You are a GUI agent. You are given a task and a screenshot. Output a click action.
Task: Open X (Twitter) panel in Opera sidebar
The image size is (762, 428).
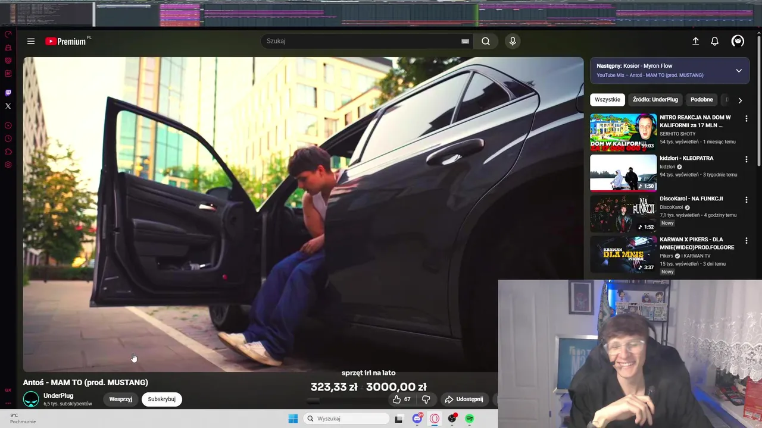[8, 106]
